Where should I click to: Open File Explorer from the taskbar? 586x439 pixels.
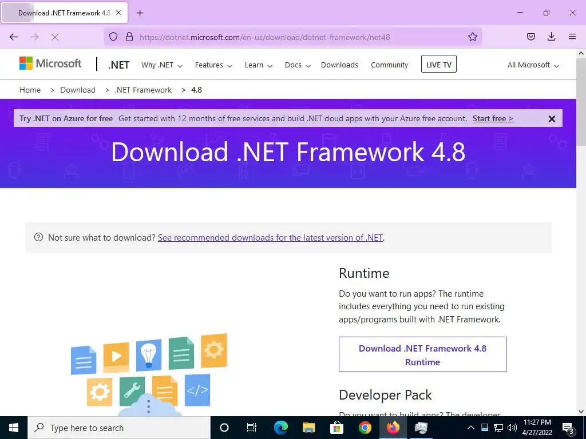pos(308,428)
